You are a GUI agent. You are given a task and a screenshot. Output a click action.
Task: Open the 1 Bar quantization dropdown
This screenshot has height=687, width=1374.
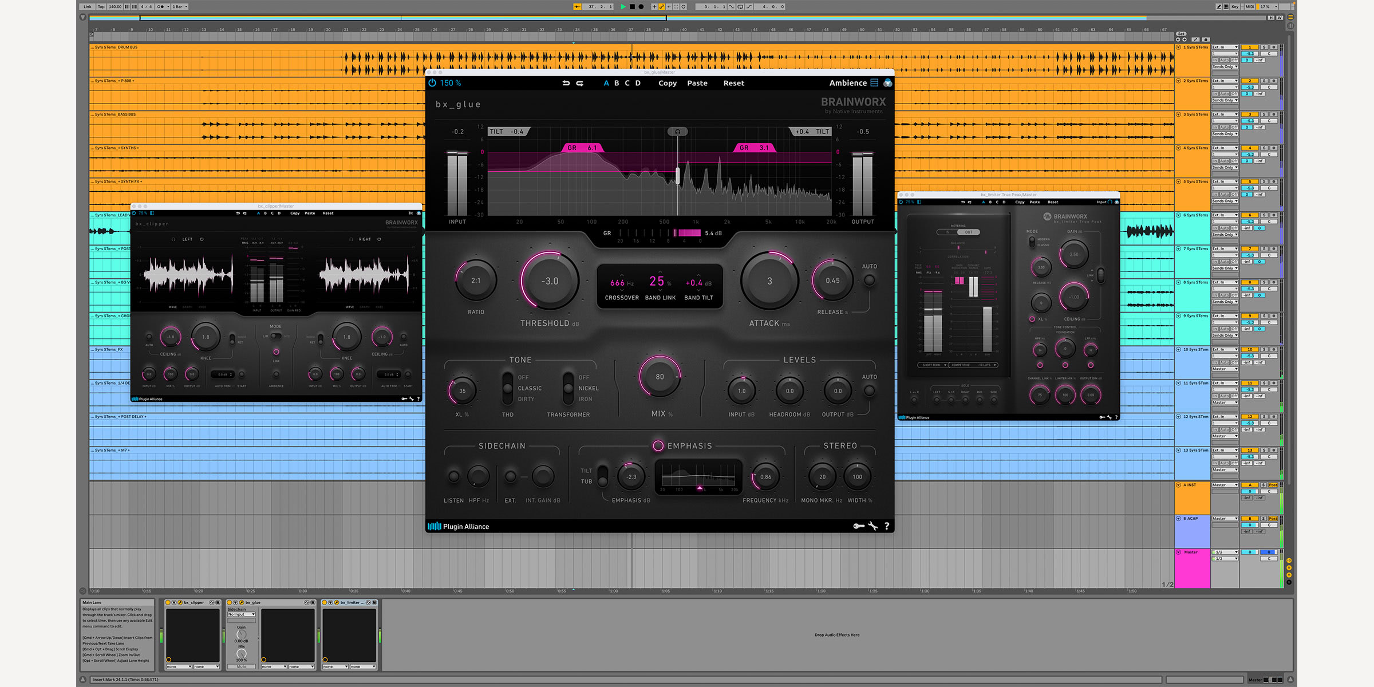[180, 7]
